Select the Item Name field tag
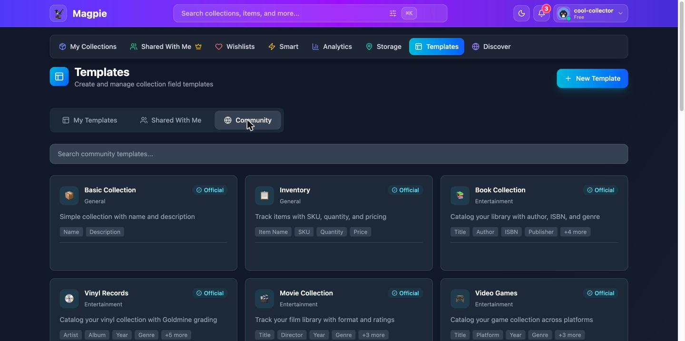The image size is (685, 341). (x=273, y=232)
